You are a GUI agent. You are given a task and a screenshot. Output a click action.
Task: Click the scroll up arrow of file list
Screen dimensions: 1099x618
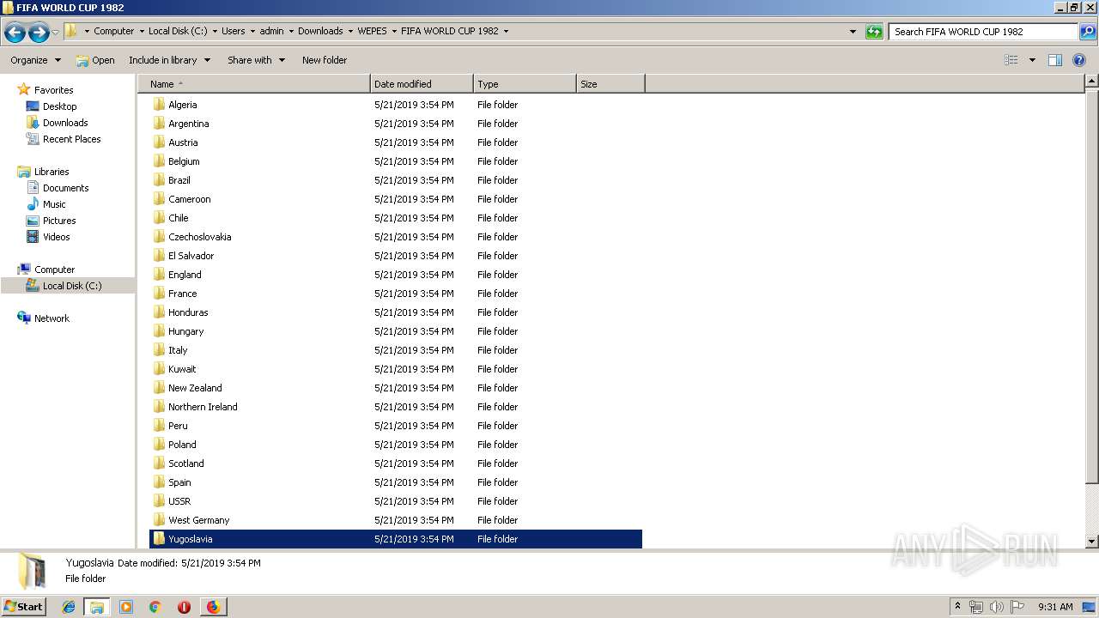coord(1091,82)
